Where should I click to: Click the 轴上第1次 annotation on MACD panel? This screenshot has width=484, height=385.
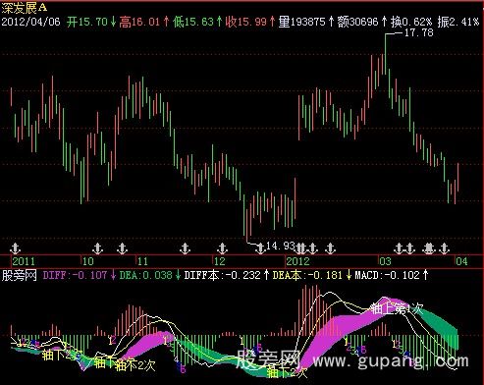pos(397,308)
